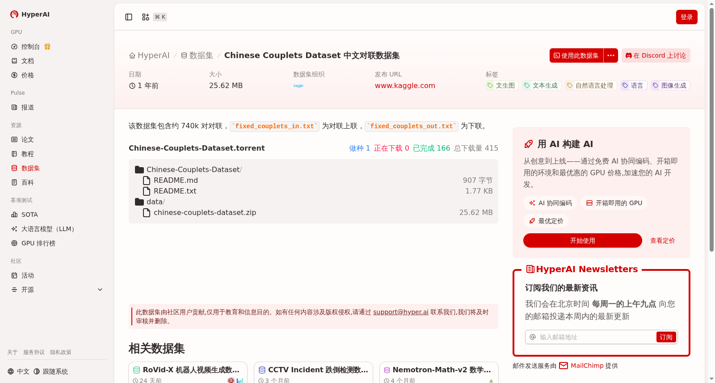Click the 最优定价 chip

[546, 221]
